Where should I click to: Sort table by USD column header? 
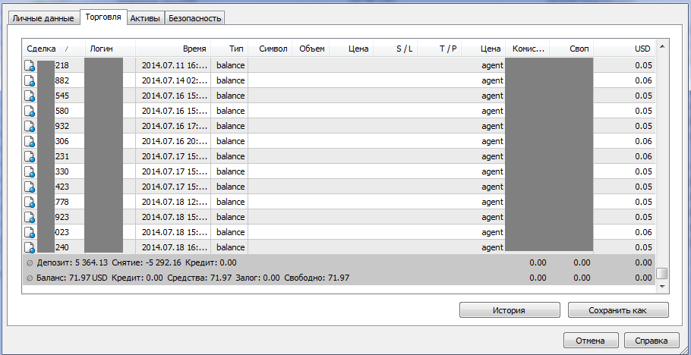pos(642,49)
